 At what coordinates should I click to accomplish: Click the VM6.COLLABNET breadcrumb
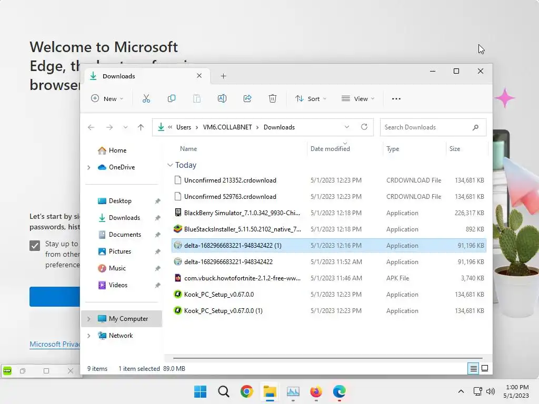[227, 127]
